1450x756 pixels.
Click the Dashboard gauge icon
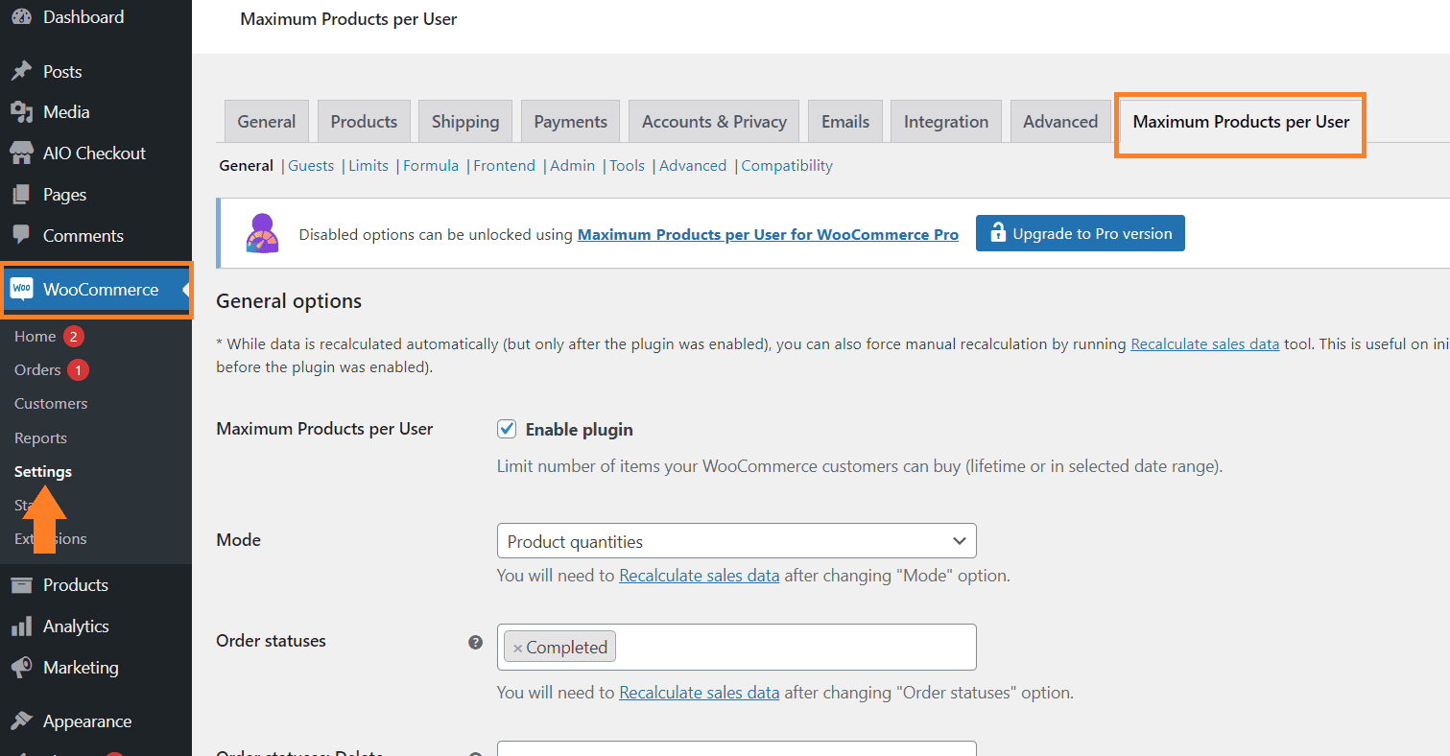click(x=21, y=17)
